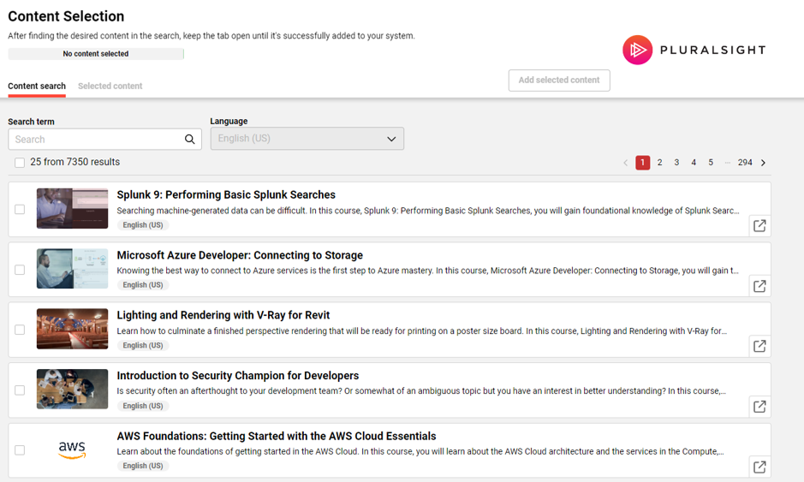Open the Content search tab

point(37,86)
